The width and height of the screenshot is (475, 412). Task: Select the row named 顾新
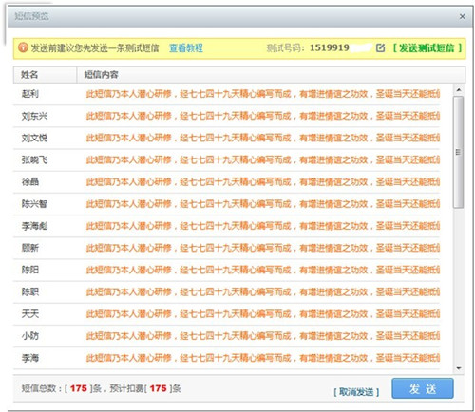[226, 248]
